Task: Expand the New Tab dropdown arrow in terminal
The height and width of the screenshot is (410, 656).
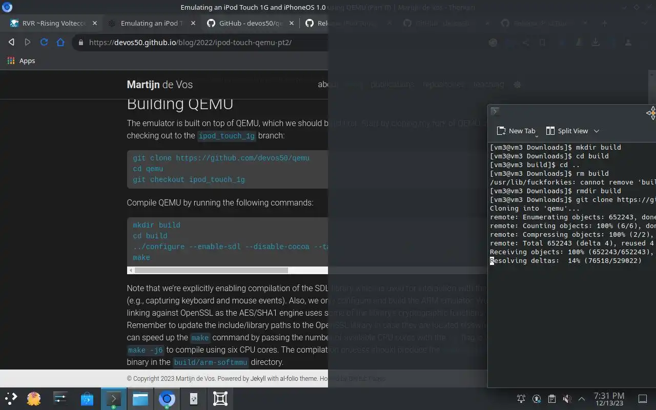Action: click(x=537, y=136)
